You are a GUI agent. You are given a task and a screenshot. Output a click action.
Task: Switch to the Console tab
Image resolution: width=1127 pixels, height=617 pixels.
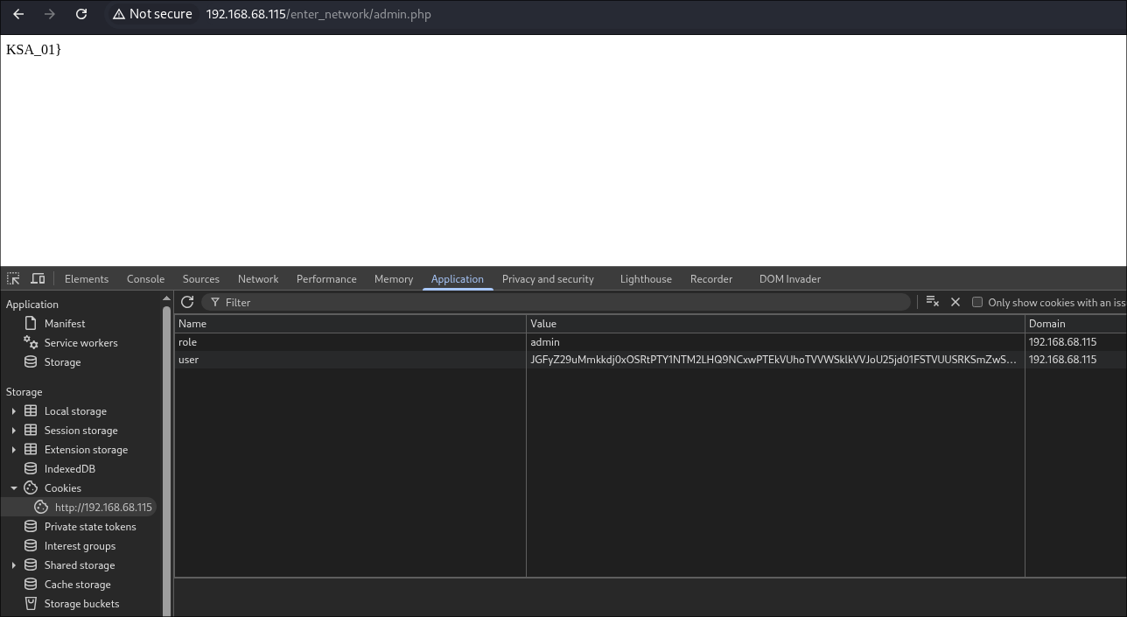(145, 279)
